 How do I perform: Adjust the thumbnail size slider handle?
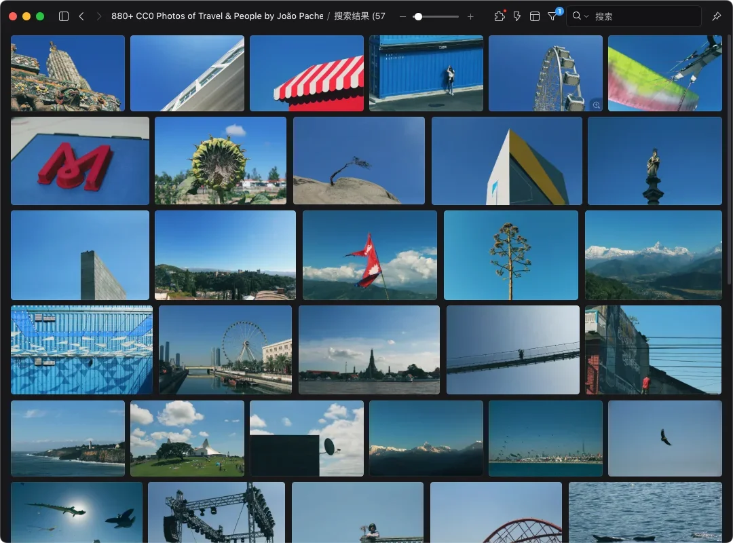click(418, 16)
